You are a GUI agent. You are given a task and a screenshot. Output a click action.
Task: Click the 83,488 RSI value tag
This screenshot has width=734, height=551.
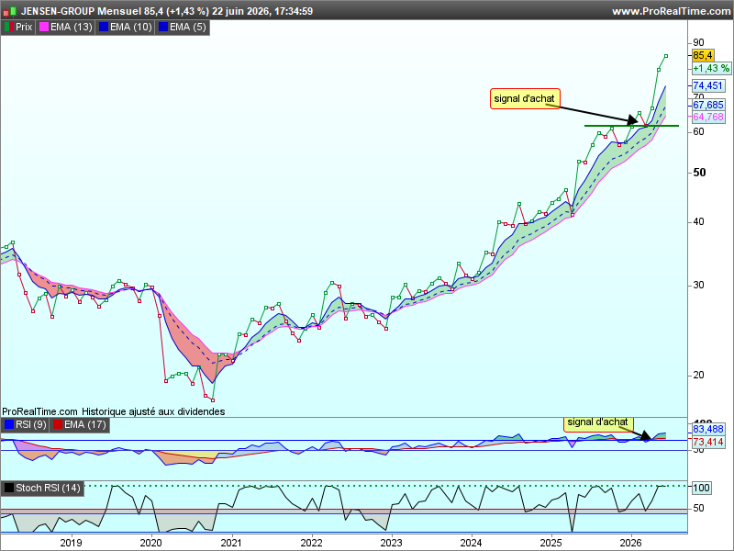click(x=708, y=429)
